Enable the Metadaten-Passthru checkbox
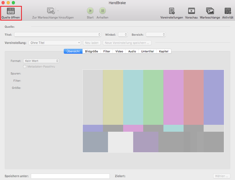 click(25, 67)
